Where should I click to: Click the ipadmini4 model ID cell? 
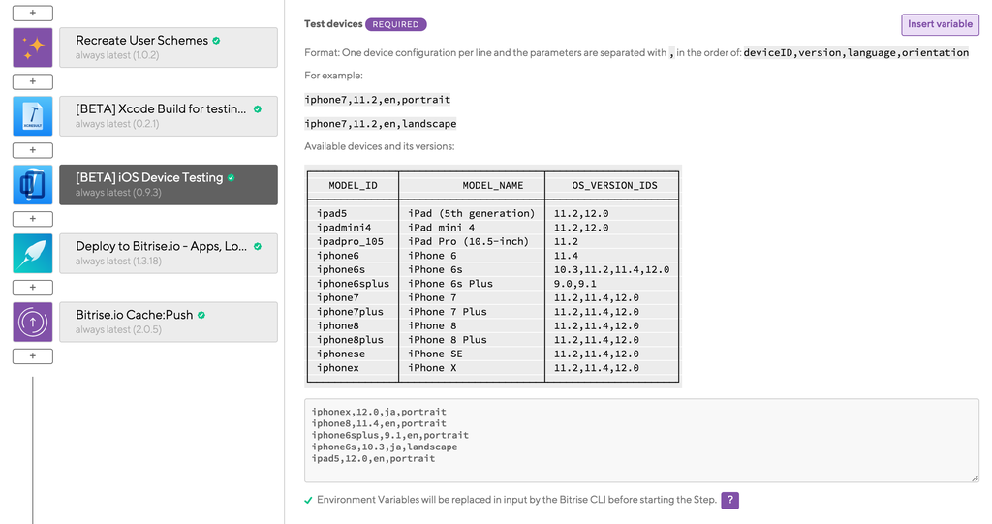pyautogui.click(x=344, y=228)
